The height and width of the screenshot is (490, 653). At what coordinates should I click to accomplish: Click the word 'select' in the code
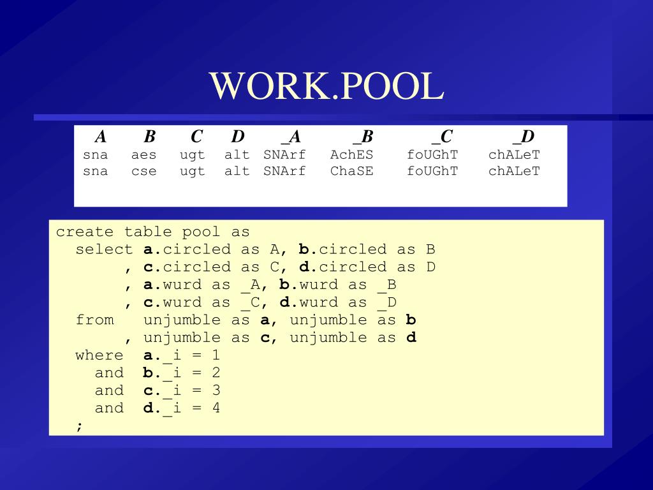104,249
